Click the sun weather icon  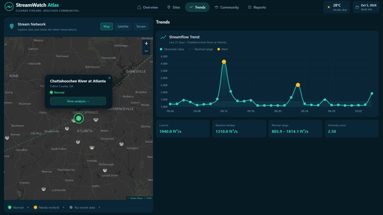pos(328,7)
